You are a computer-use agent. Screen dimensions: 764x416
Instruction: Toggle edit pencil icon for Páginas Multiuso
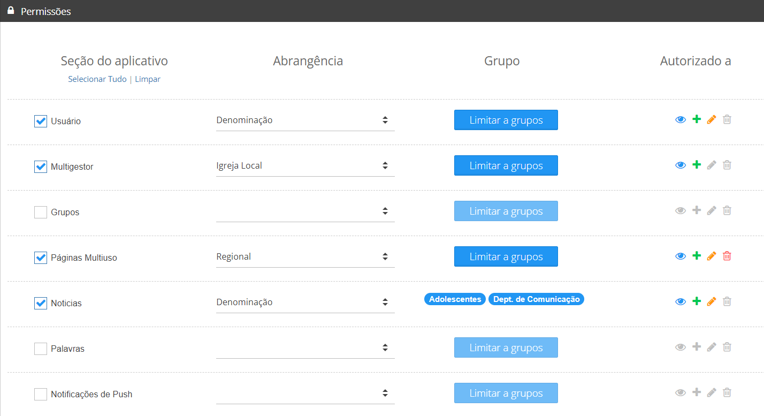[711, 256]
